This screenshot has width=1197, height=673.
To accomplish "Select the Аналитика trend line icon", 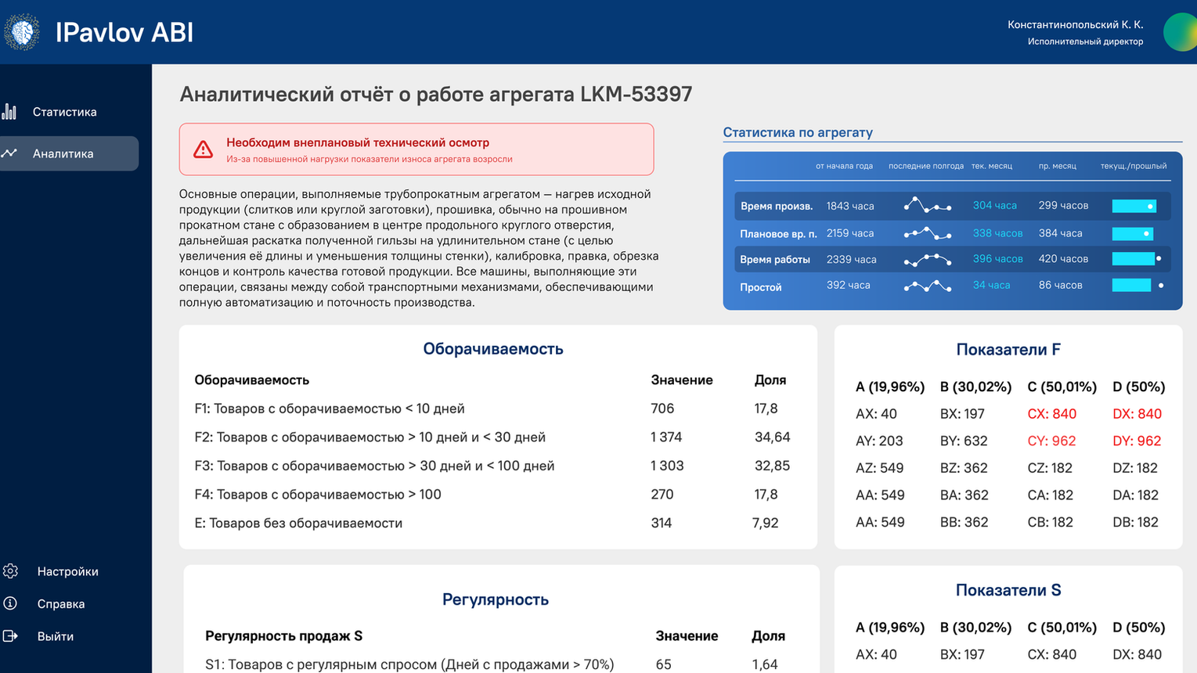I will (x=9, y=153).
